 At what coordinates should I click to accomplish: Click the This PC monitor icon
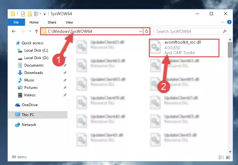point(18,115)
